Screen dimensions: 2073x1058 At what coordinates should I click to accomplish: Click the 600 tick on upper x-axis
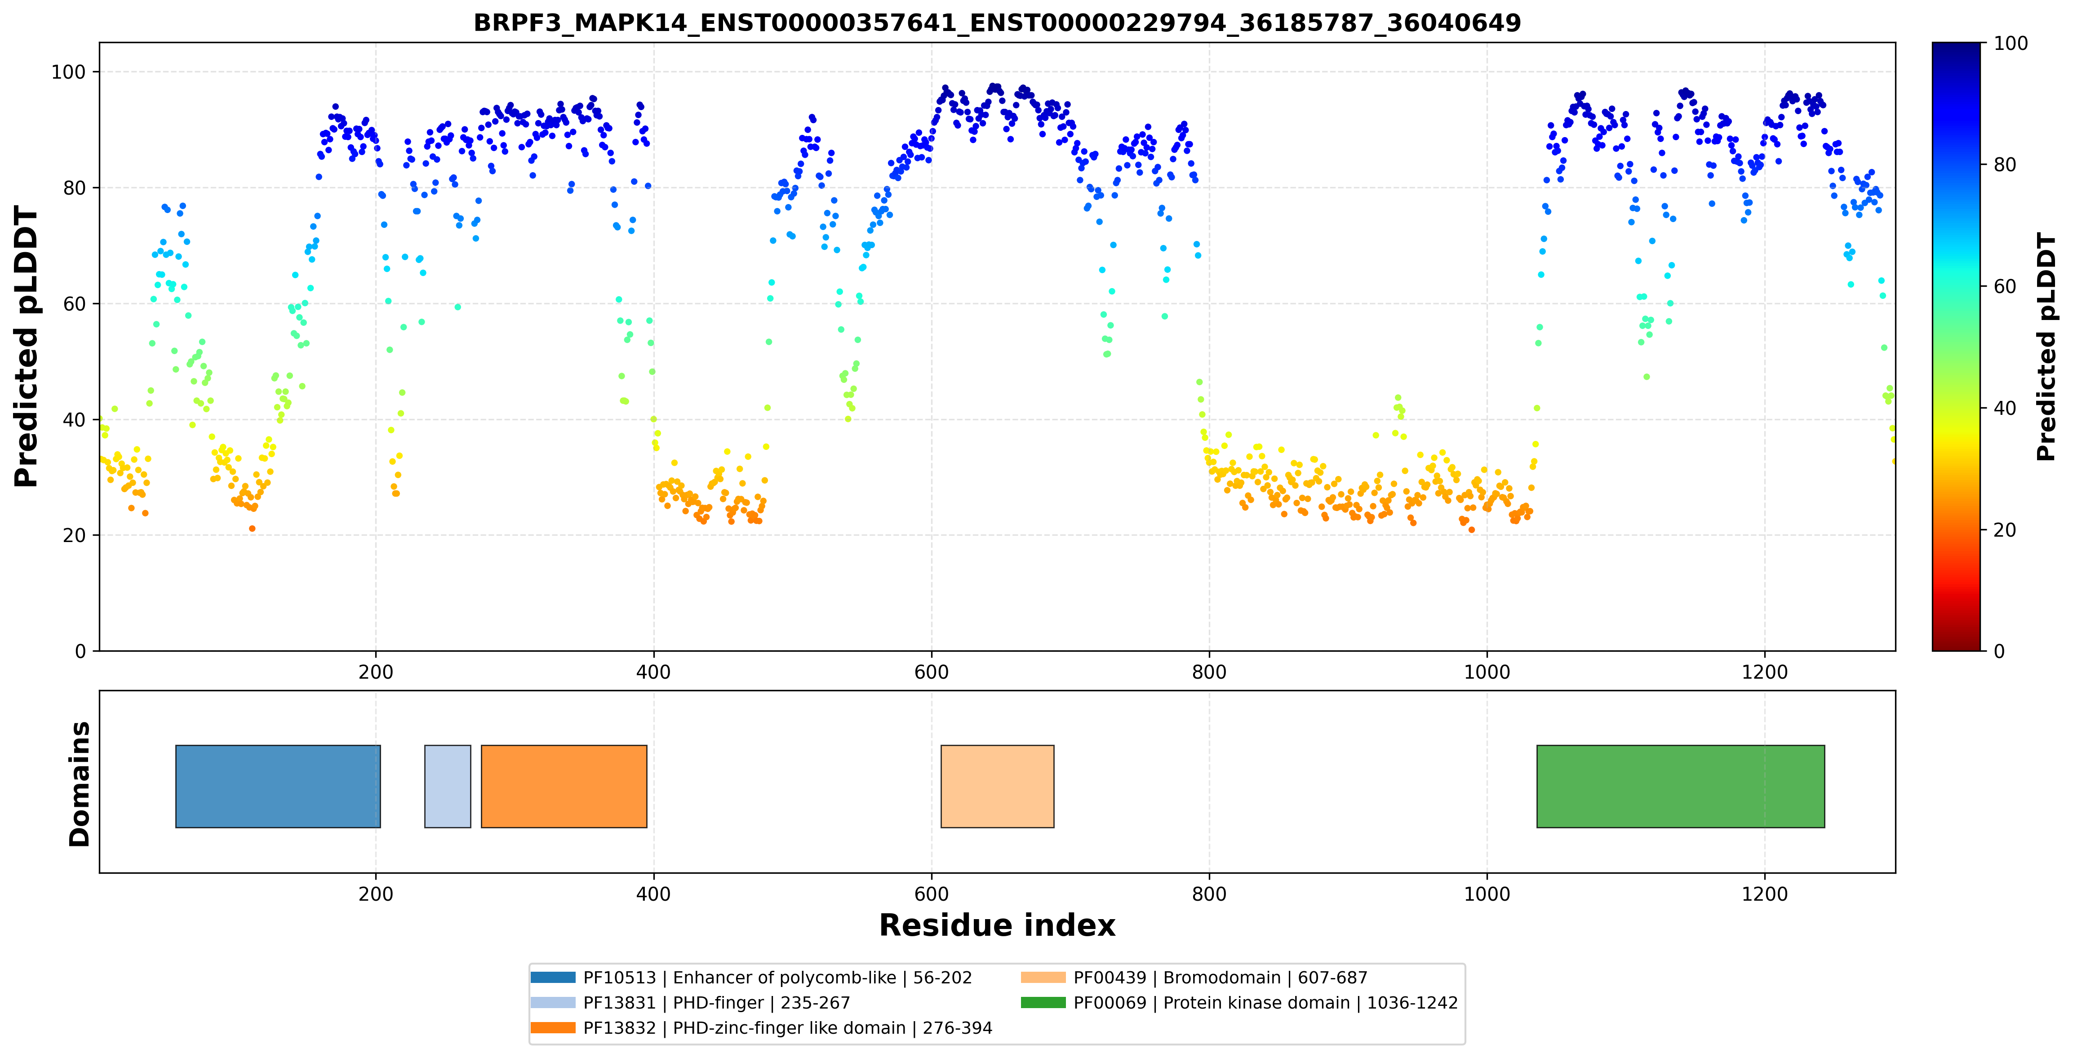click(x=931, y=672)
